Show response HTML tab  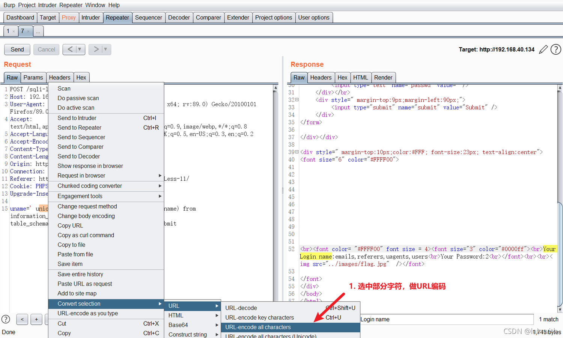[361, 78]
